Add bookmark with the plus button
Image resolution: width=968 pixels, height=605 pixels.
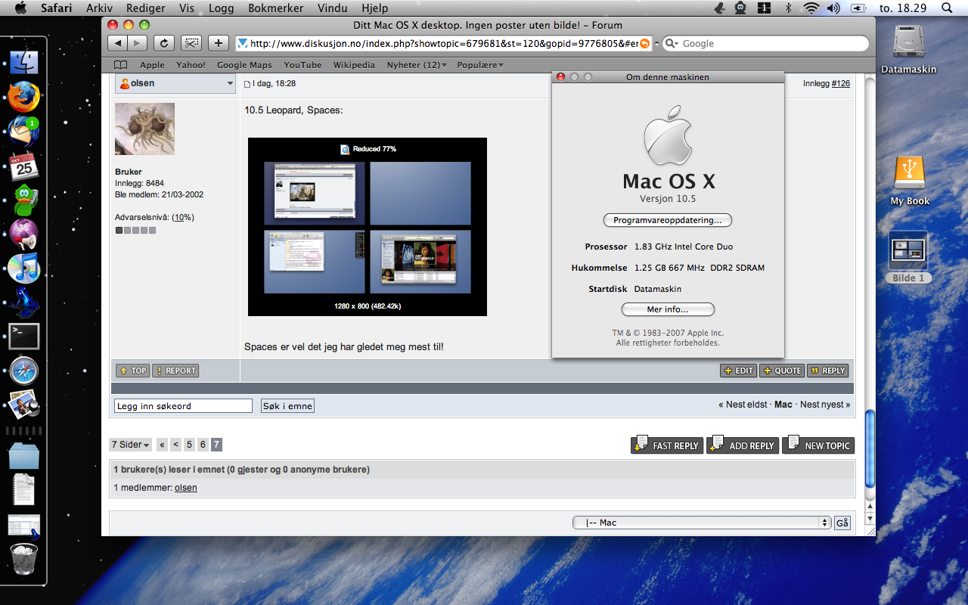click(218, 43)
